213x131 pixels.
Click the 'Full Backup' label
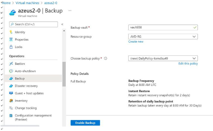tap(78, 81)
